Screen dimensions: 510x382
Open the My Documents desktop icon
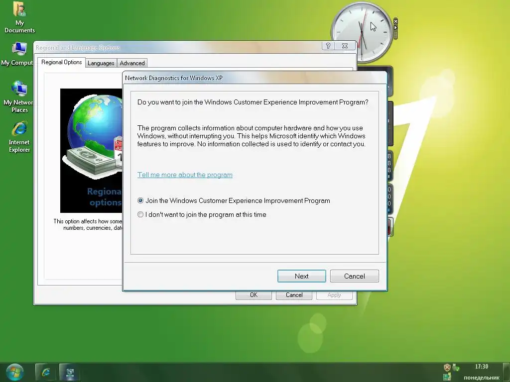point(19,17)
